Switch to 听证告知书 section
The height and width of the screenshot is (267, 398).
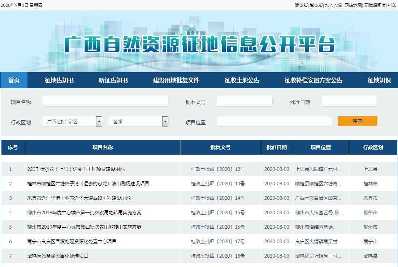point(113,80)
